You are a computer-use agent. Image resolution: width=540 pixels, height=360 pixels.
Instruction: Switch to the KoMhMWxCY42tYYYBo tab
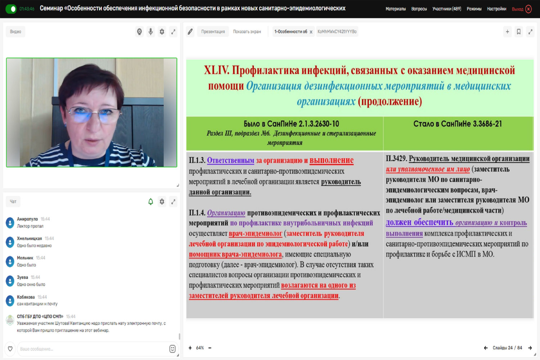click(x=337, y=32)
